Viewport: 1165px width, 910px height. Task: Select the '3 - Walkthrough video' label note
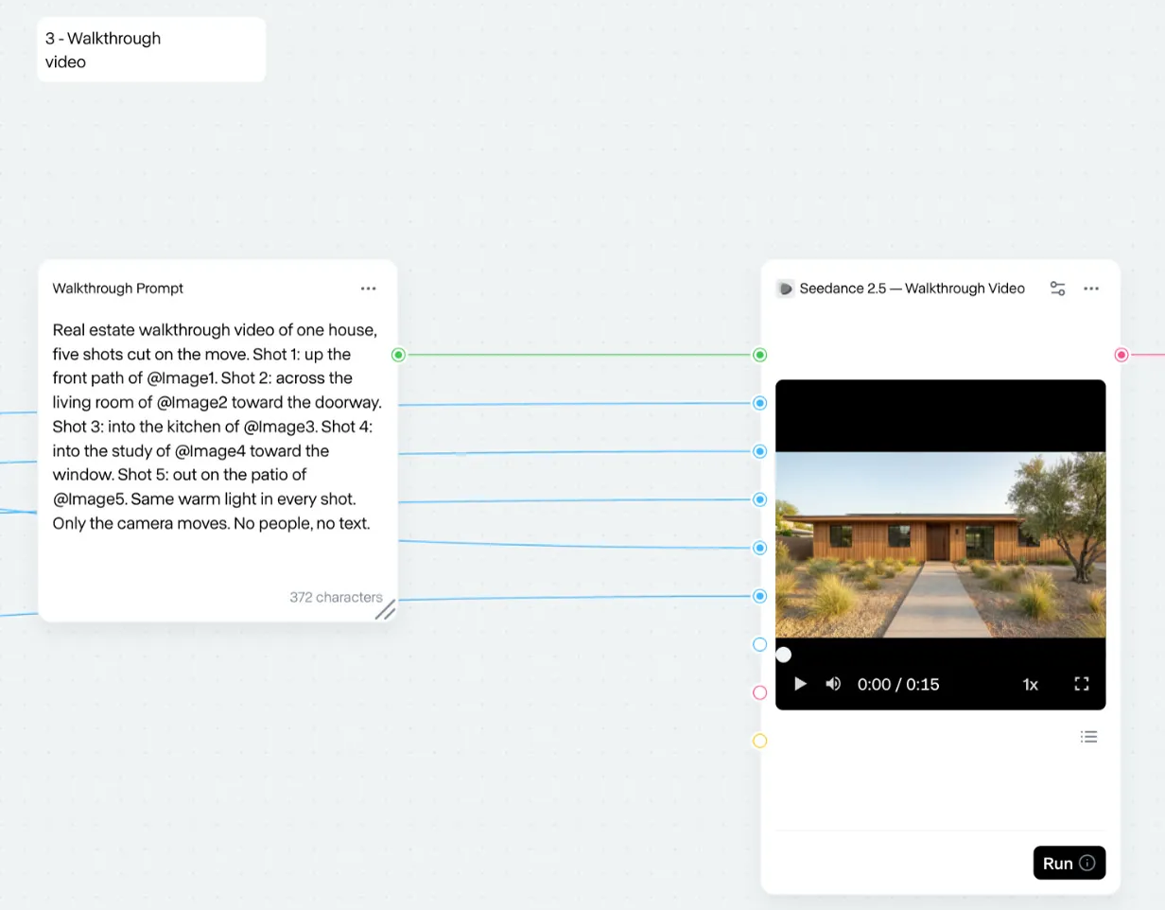pos(151,50)
